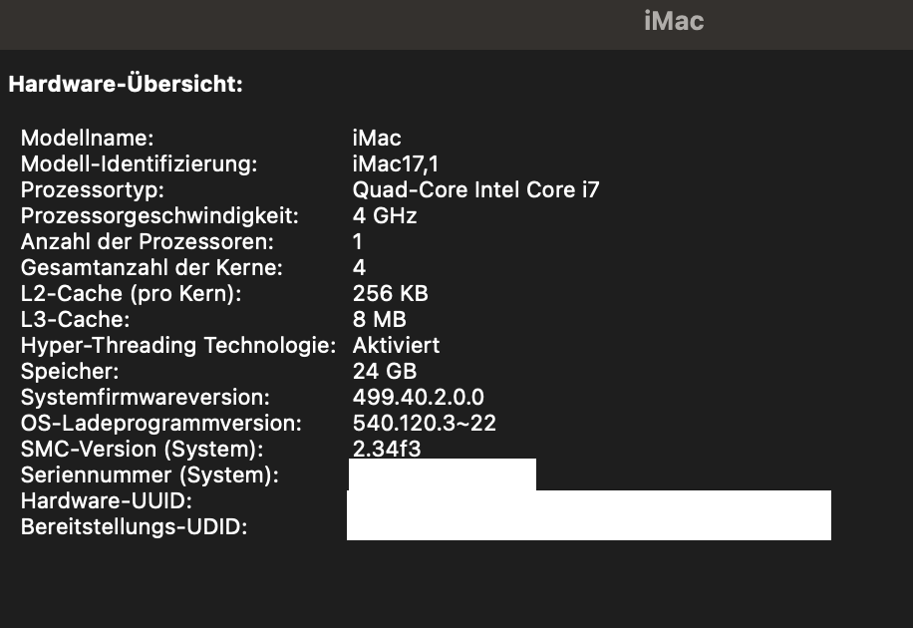Viewport: 913px width, 628px height.
Task: Click the 24 GB Speicher value
Action: (x=385, y=371)
